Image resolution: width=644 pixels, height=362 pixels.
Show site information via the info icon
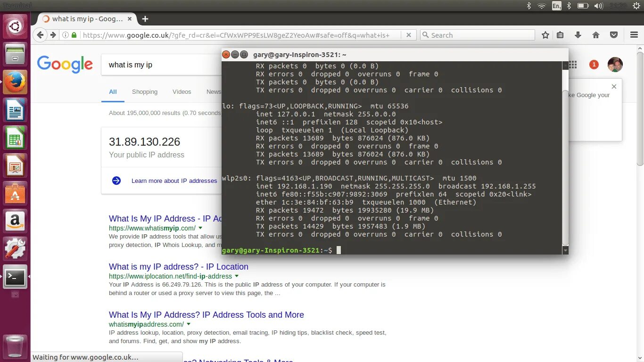[66, 35]
